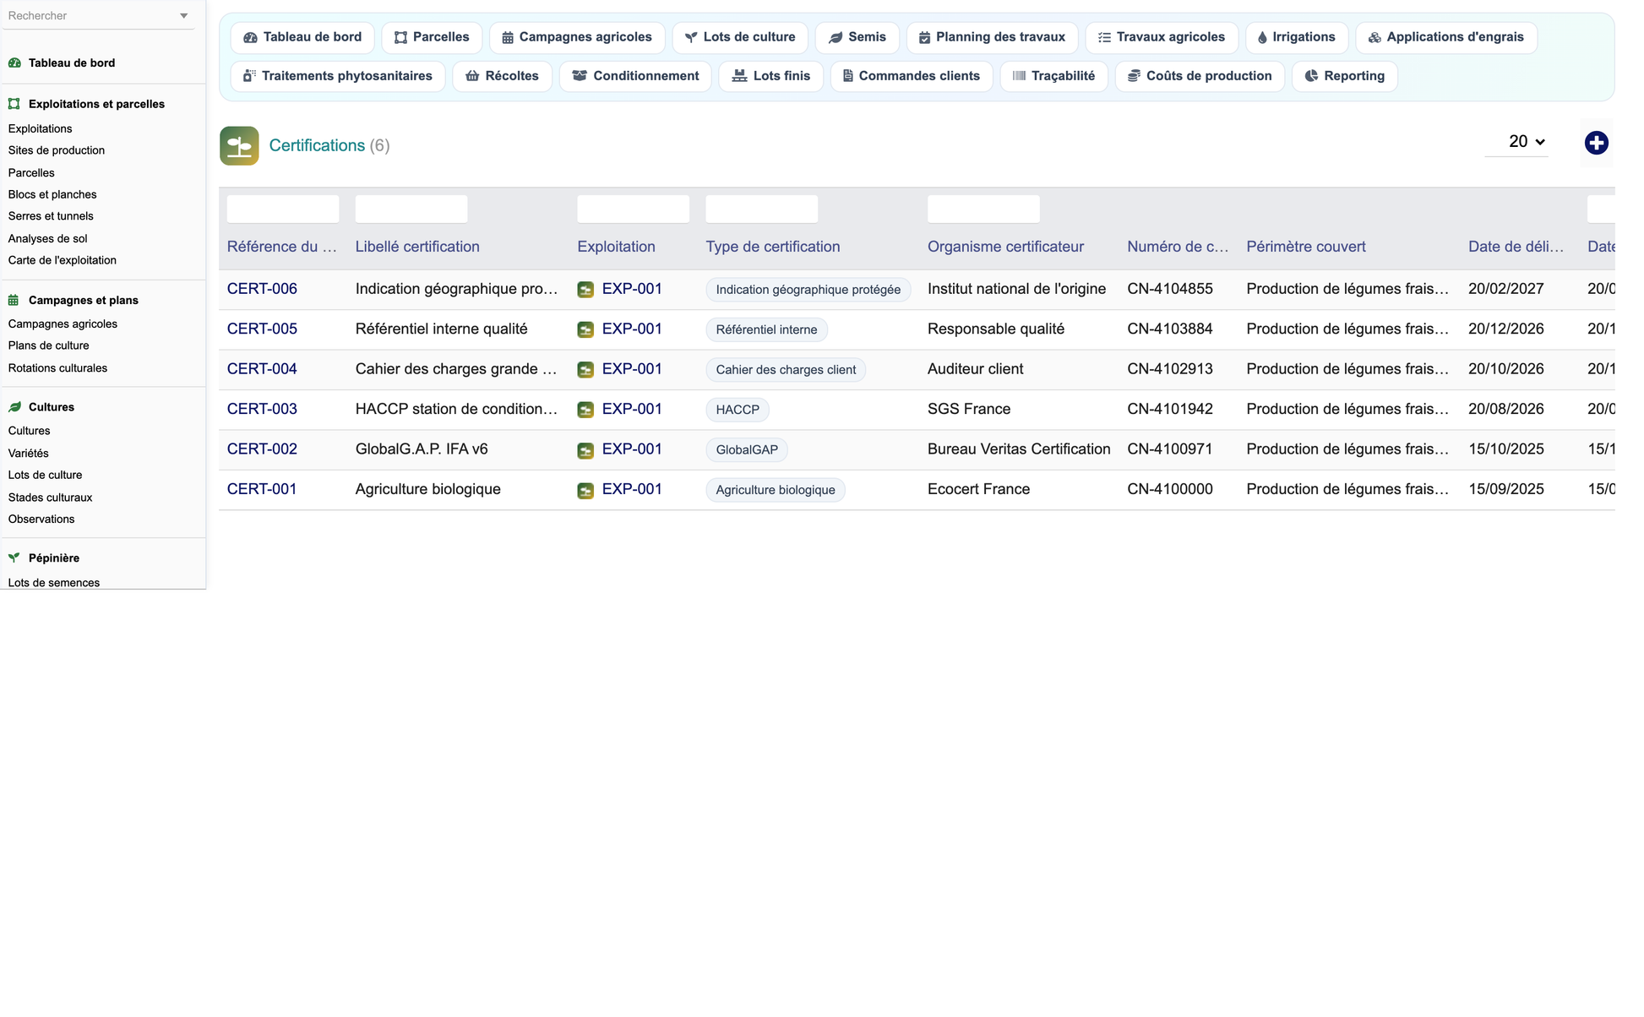1644x1017 pixels.
Task: Open the Traçabilité tab
Action: [x=1053, y=76]
